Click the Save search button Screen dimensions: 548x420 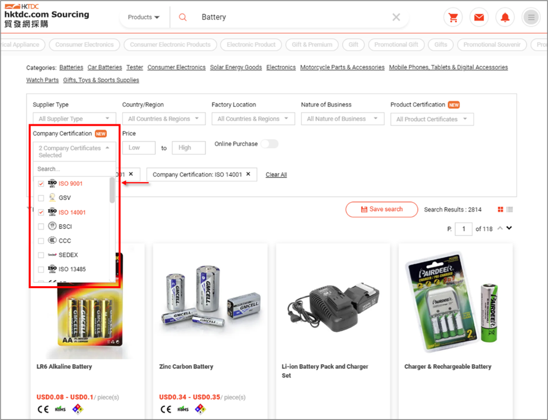(x=382, y=209)
